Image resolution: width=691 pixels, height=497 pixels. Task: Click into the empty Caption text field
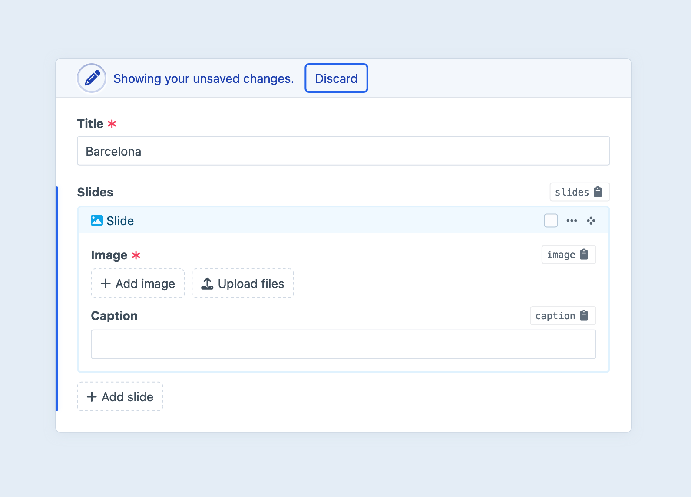pyautogui.click(x=343, y=344)
